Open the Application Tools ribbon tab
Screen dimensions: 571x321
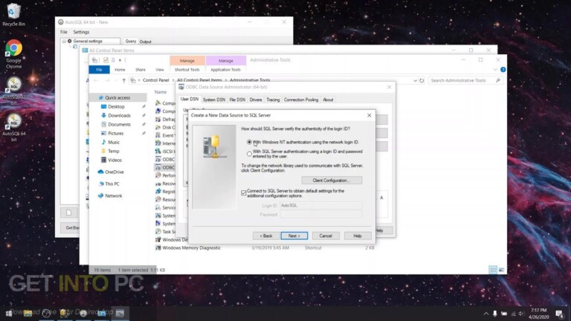pos(225,70)
